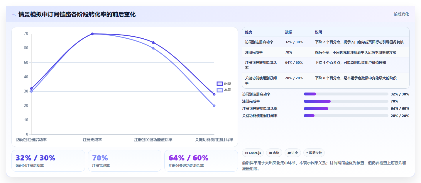Click the 28% / 20% progress value label

[x=400, y=116]
